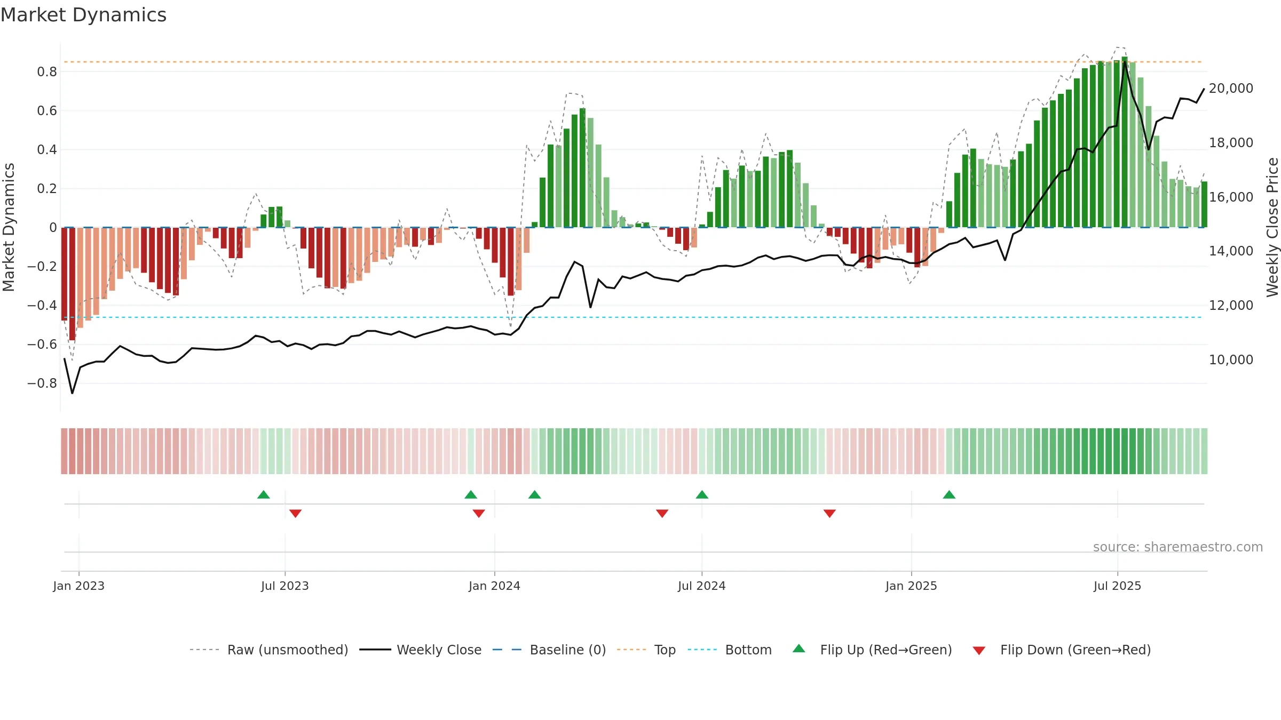Screen dimensions: 1281x720
Task: Click the vertical Weekly Close Price axis title
Action: [x=1272, y=227]
